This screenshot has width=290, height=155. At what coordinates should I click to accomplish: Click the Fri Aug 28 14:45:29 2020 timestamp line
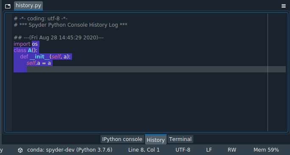click(59, 38)
